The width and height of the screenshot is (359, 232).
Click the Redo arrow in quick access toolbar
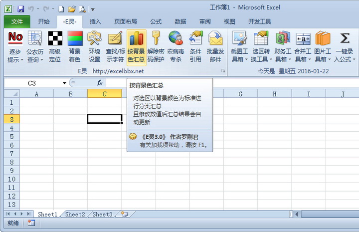pyautogui.click(x=46, y=9)
